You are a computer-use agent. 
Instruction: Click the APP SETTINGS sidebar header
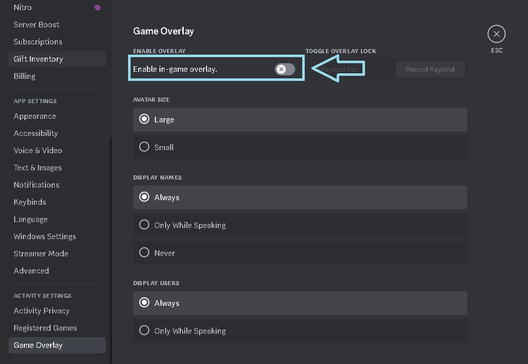tap(35, 101)
